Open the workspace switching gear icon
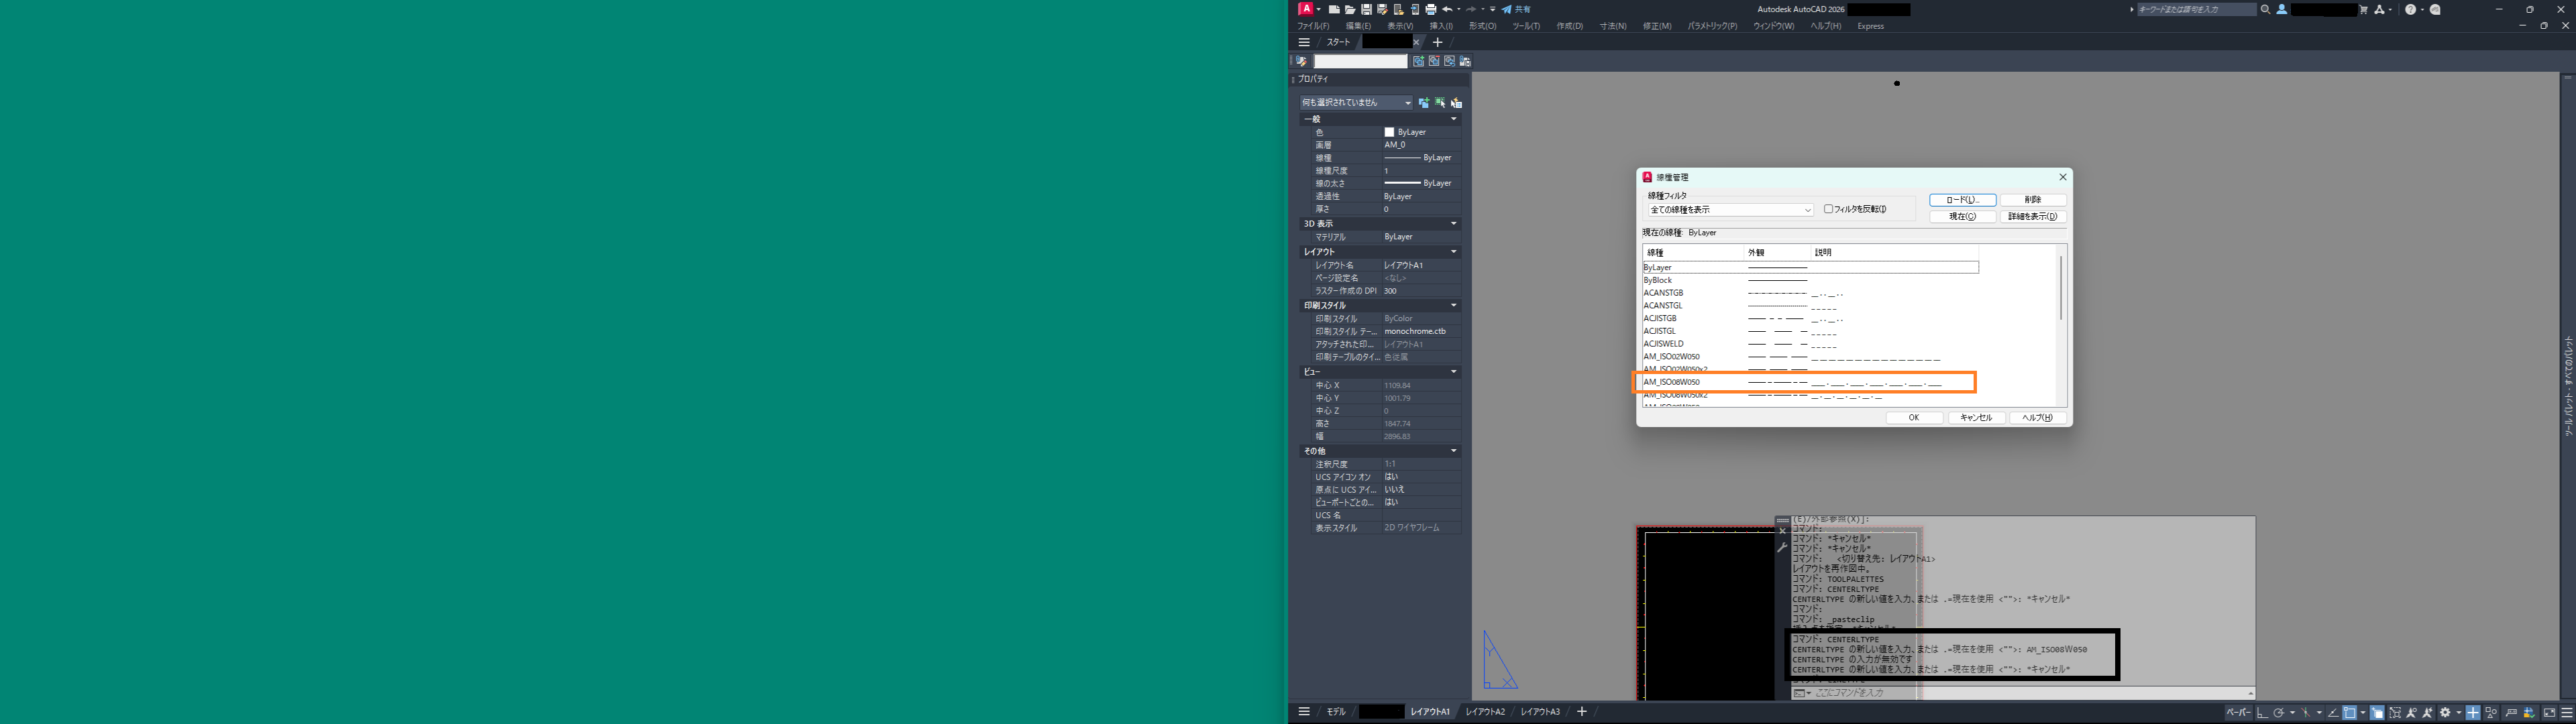Viewport: 2576px width, 724px height. pyautogui.click(x=2445, y=713)
